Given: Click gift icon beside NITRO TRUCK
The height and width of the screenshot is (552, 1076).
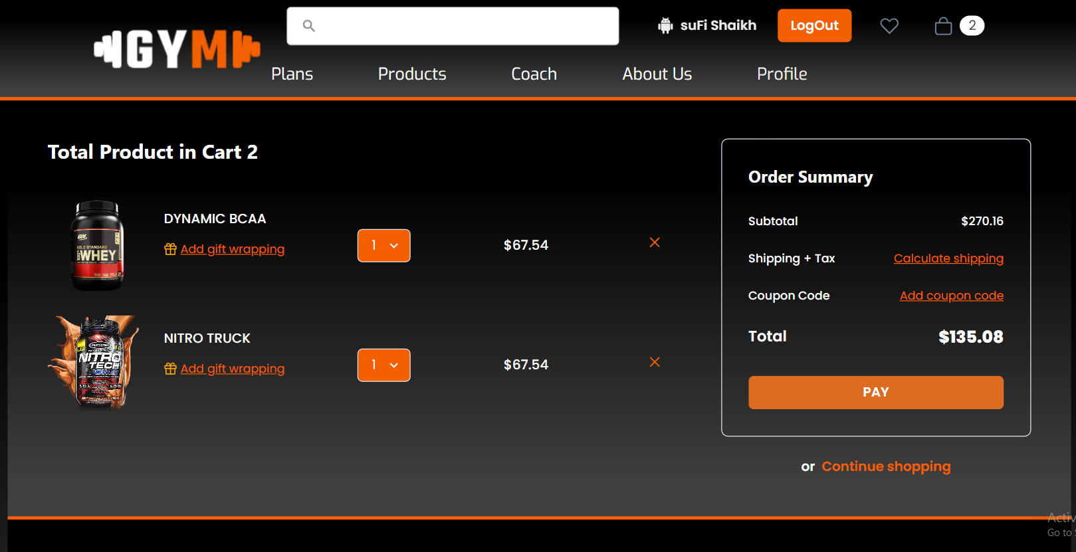Looking at the screenshot, I should pos(171,369).
